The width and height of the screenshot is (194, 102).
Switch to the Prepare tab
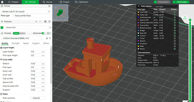pos(13,2)
